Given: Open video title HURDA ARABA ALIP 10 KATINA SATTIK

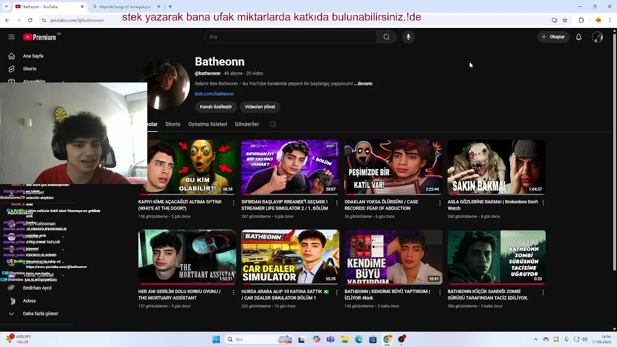Looking at the screenshot, I should [285, 295].
